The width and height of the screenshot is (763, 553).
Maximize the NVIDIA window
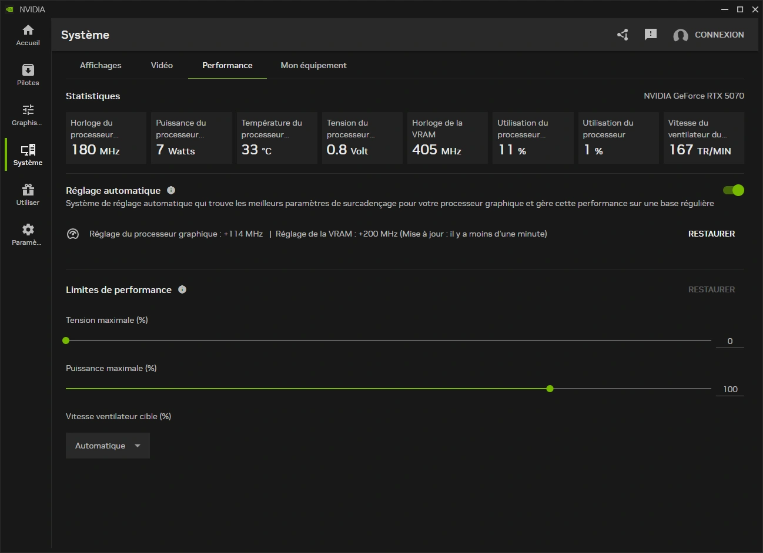[x=740, y=9]
